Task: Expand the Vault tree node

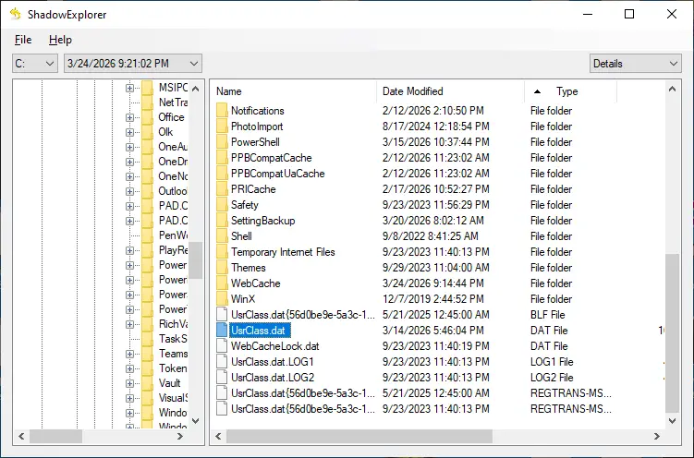Action: click(129, 383)
